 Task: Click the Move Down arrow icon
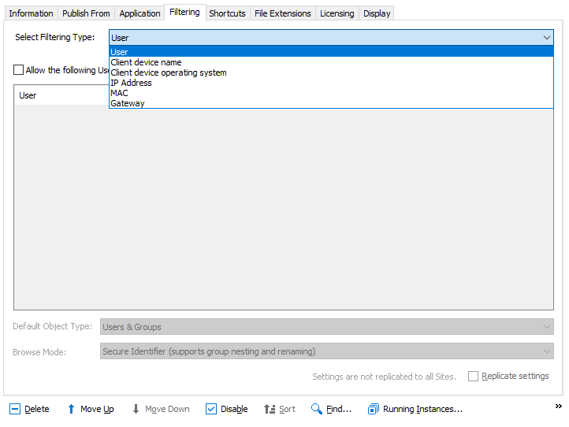click(x=136, y=409)
